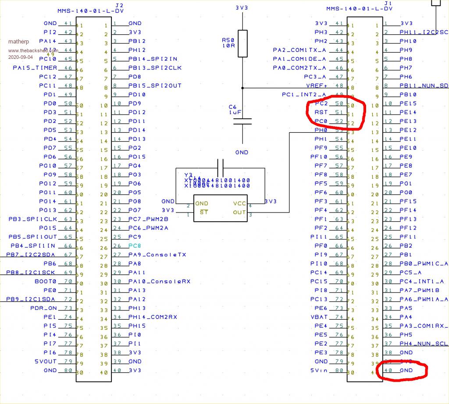Click the PA15_TIMER label on J2
This screenshot has height=404, width=449.
(35, 68)
